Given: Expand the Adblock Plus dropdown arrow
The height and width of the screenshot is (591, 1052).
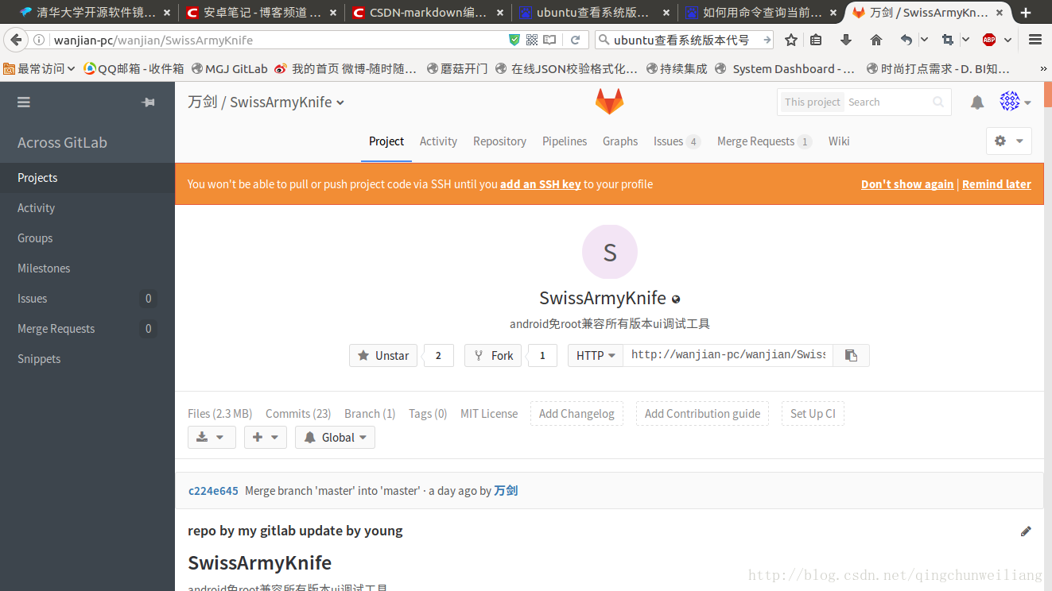Looking at the screenshot, I should 1007,40.
